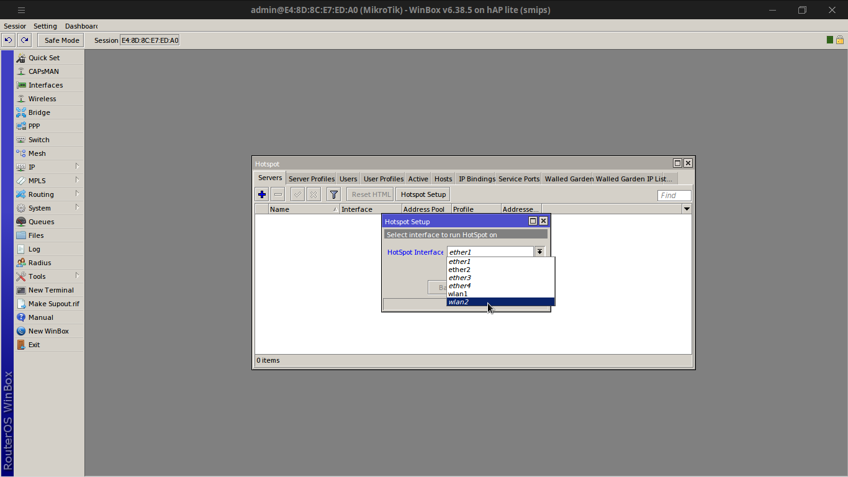The width and height of the screenshot is (848, 477).
Task: Switch to Walled Garden IP List tab
Action: tap(634, 179)
